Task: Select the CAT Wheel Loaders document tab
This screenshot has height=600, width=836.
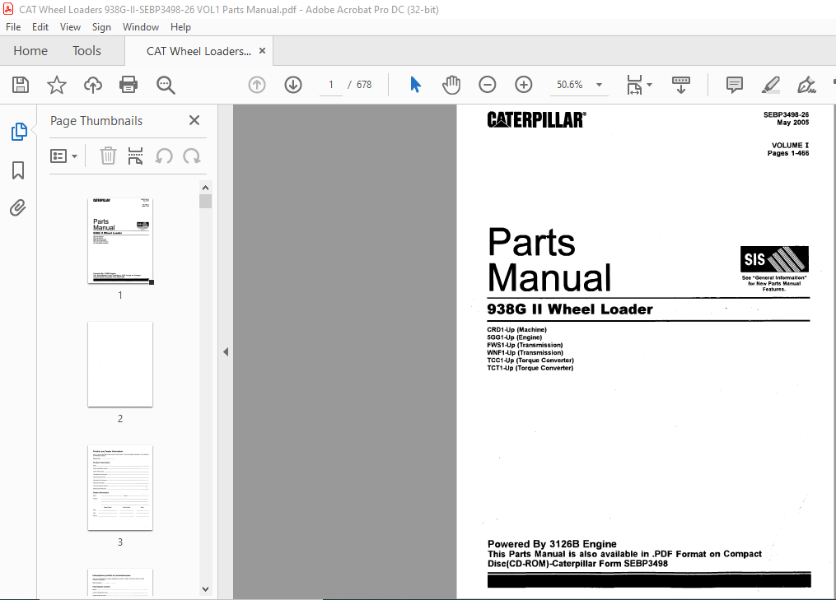Action: [x=198, y=51]
